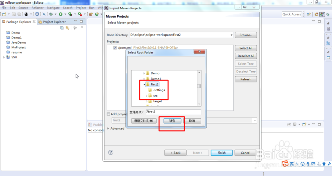Click the Finish button

(222, 153)
